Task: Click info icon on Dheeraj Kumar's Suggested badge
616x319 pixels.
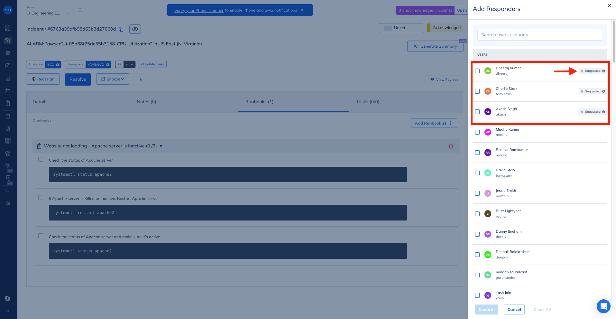Action: [603, 71]
